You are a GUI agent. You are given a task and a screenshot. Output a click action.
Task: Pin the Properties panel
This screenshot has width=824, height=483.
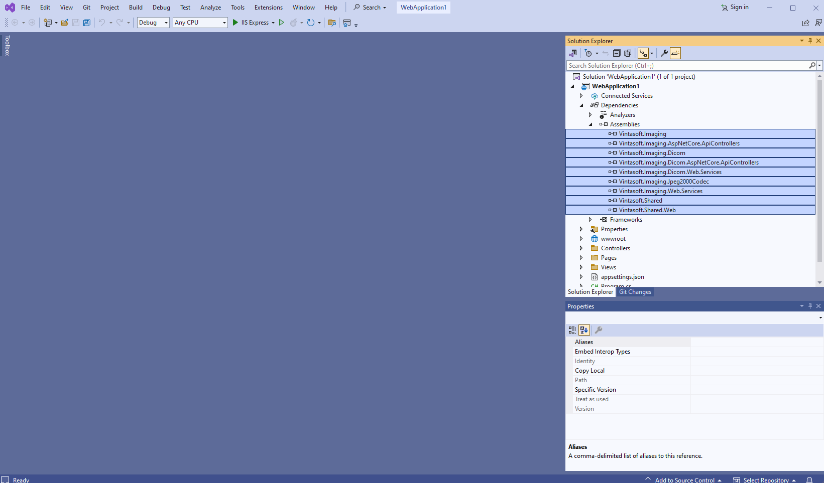810,306
